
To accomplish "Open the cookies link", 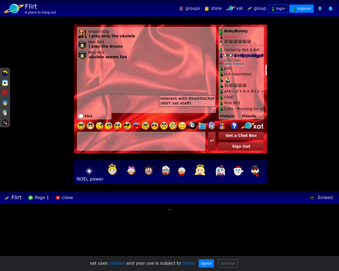I will (x=117, y=263).
